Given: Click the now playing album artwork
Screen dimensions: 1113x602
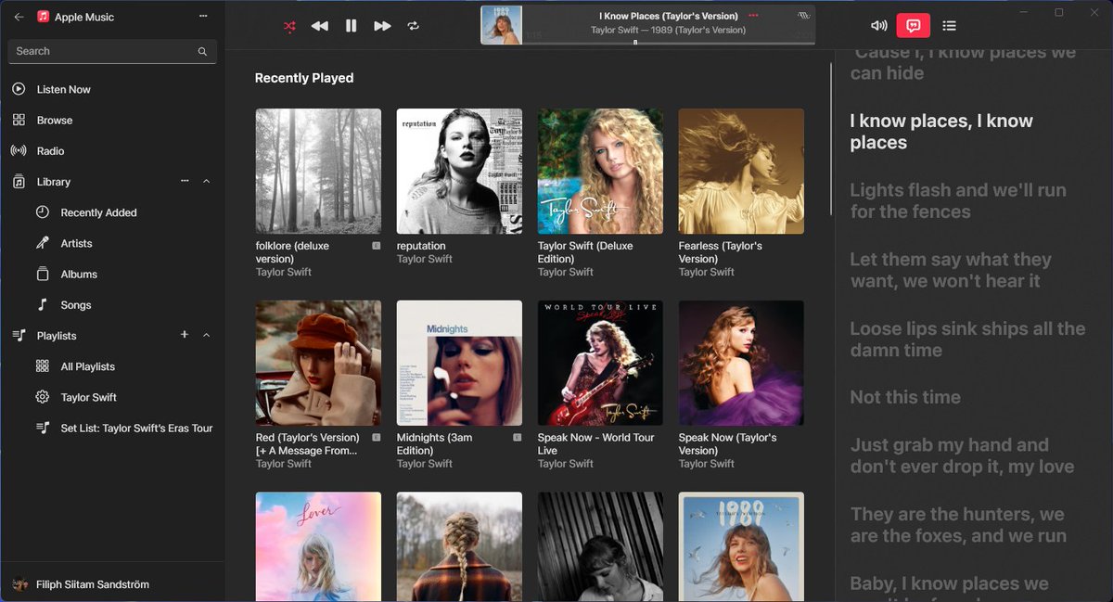Looking at the screenshot, I should [x=502, y=25].
